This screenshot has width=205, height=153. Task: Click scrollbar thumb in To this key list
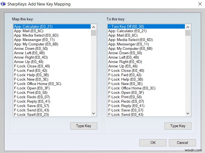(x=188, y=33)
